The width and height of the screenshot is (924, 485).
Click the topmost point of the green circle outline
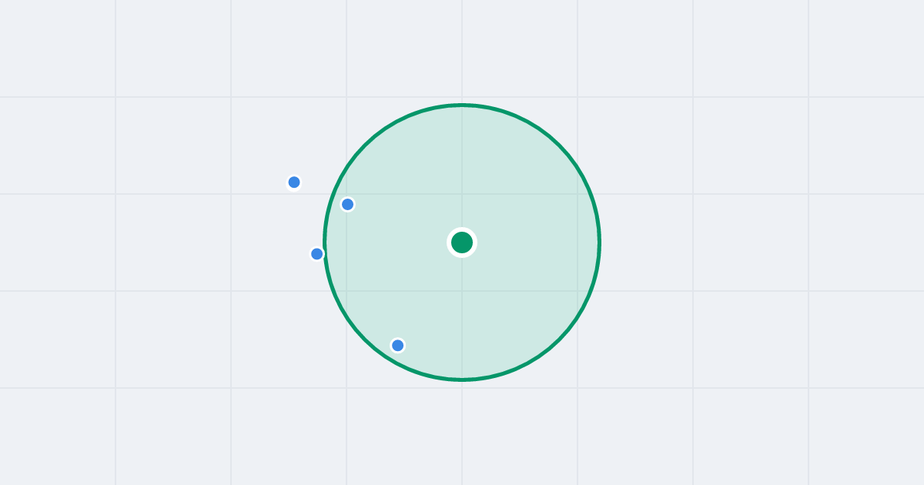(462, 105)
